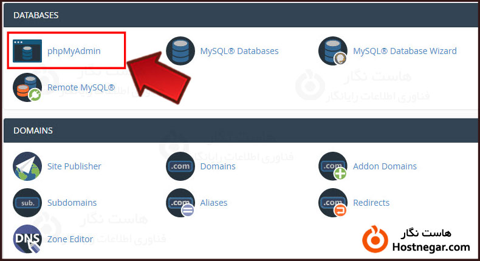Open the Zone Editor link
Image resolution: width=480 pixels, height=261 pixels.
pyautogui.click(x=70, y=239)
